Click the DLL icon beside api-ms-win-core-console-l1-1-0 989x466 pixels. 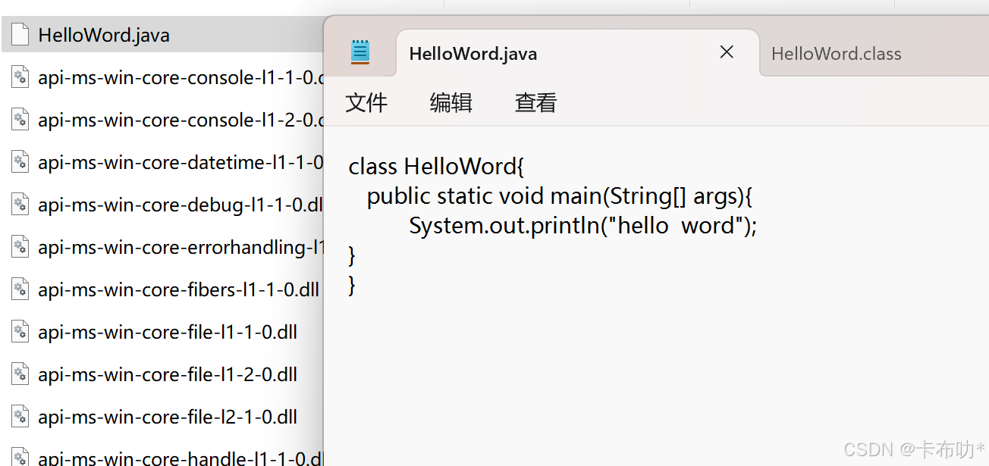coord(20,77)
